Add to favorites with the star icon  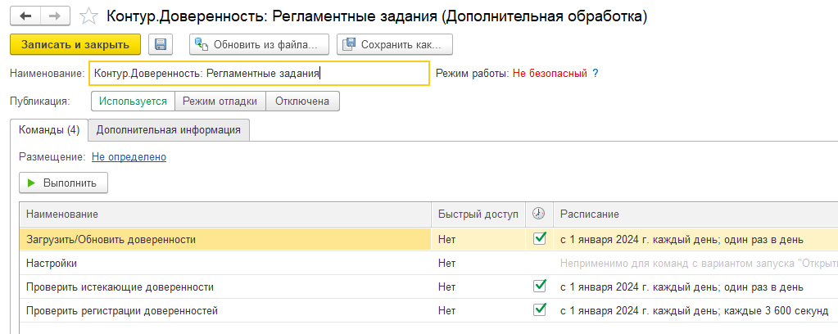coord(88,16)
